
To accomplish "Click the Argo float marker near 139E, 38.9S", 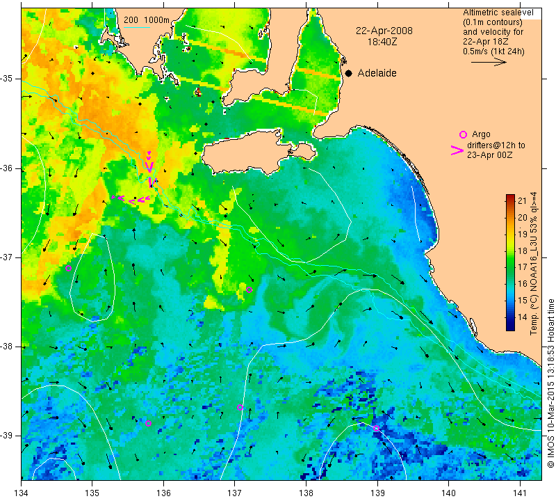I will (376, 428).
